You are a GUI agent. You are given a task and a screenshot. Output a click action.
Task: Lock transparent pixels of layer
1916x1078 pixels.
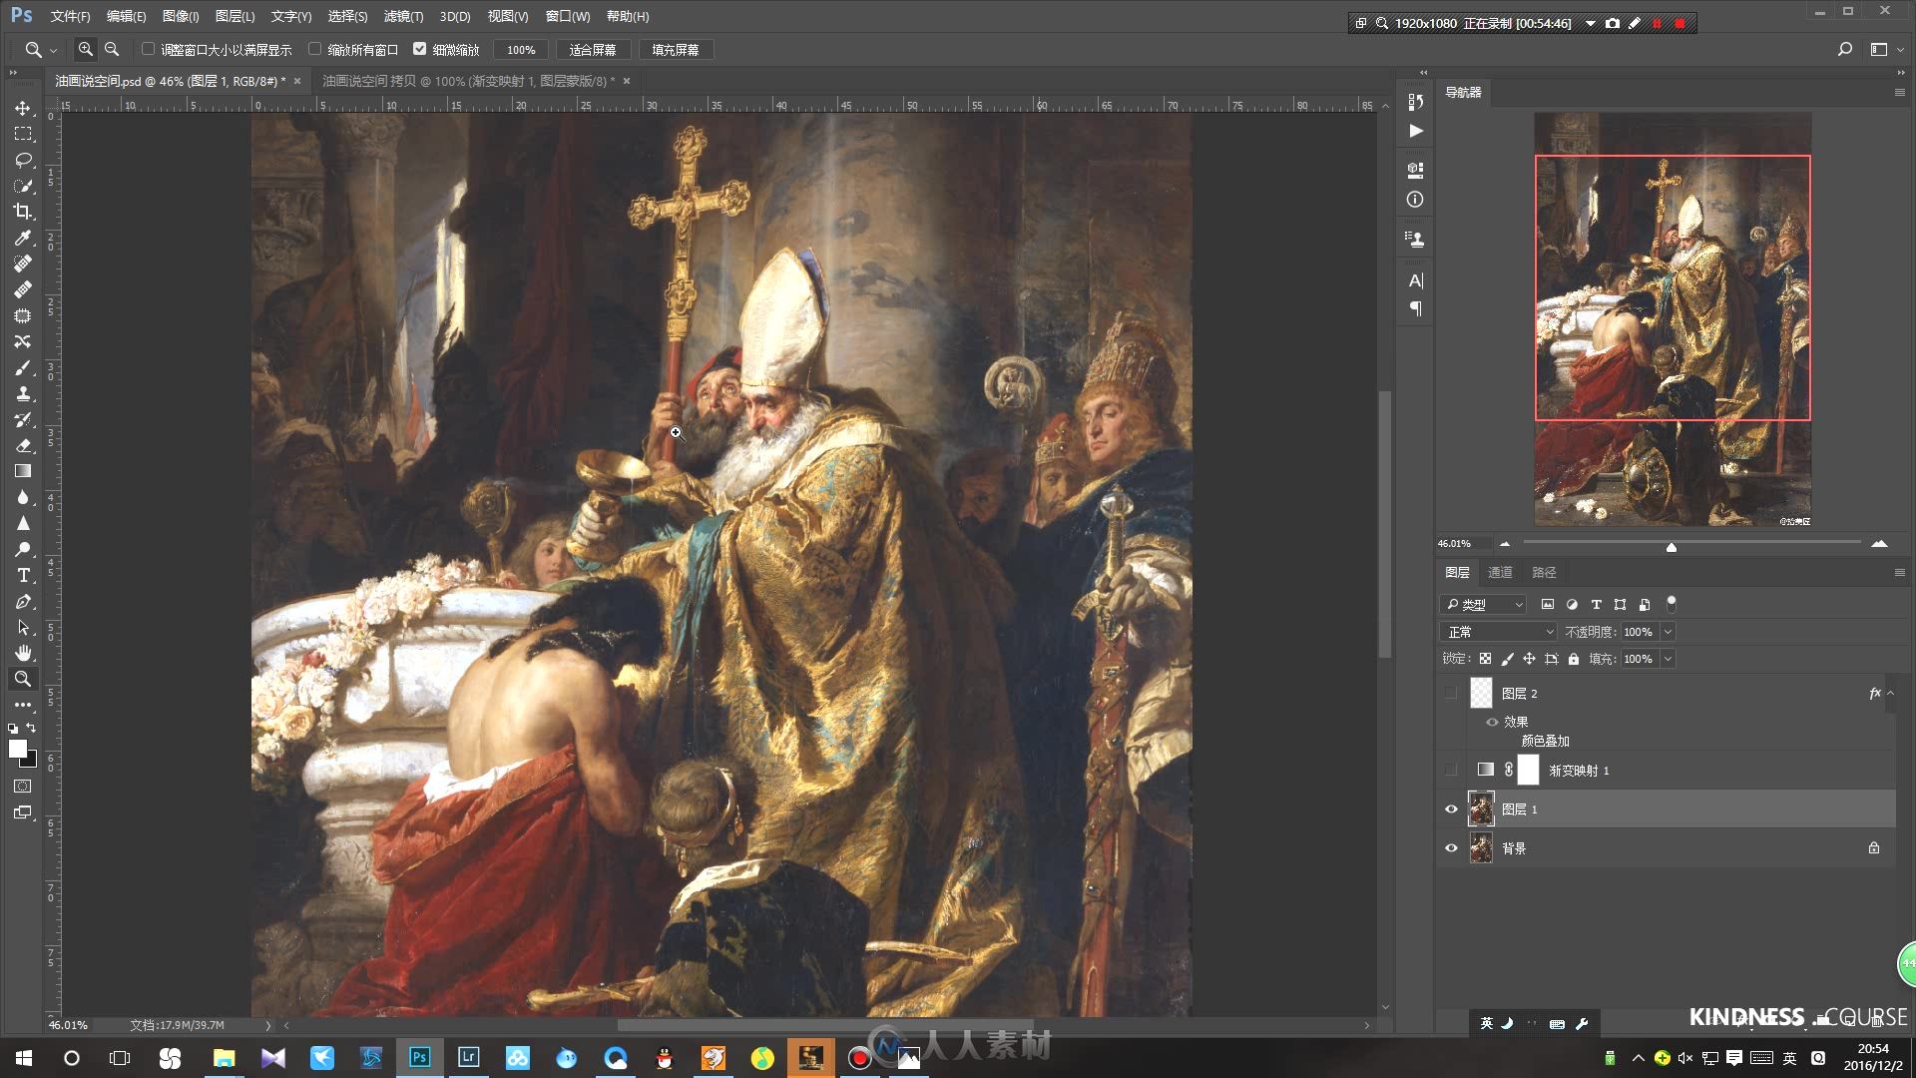point(1485,659)
